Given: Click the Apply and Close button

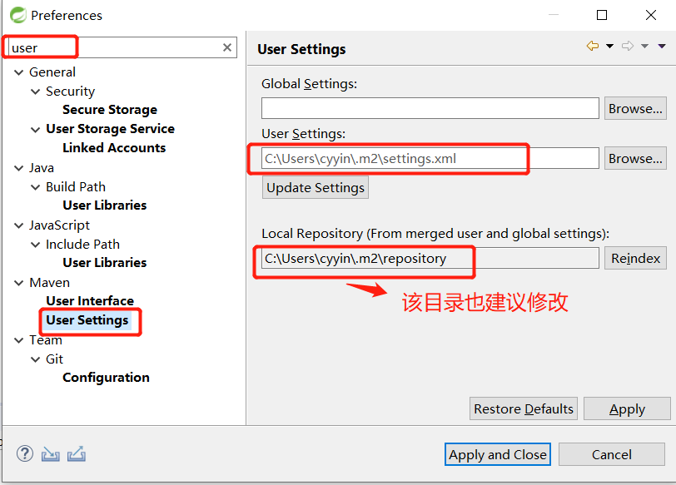Looking at the screenshot, I should [x=498, y=454].
